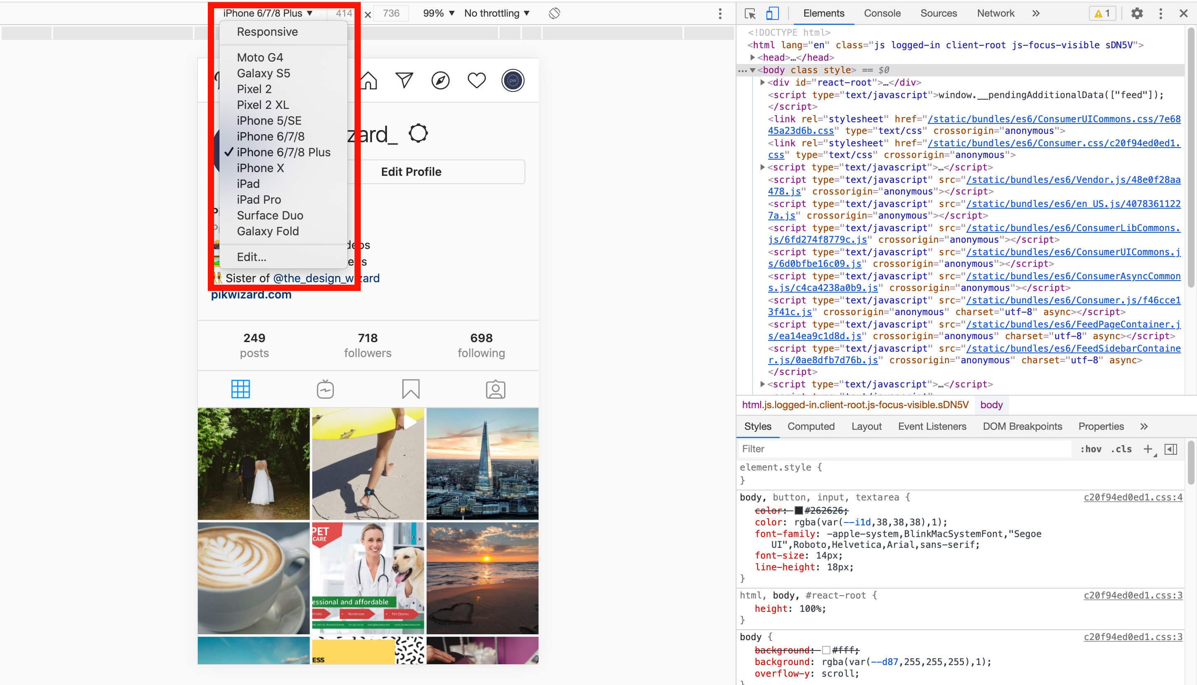Switch to the Computed tab
The width and height of the screenshot is (1197, 685).
(811, 426)
